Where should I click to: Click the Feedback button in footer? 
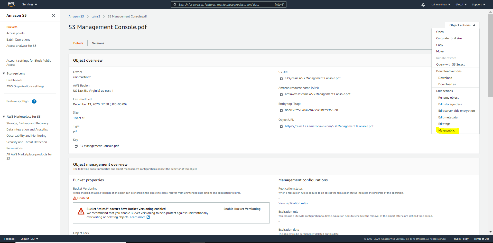[10, 239]
